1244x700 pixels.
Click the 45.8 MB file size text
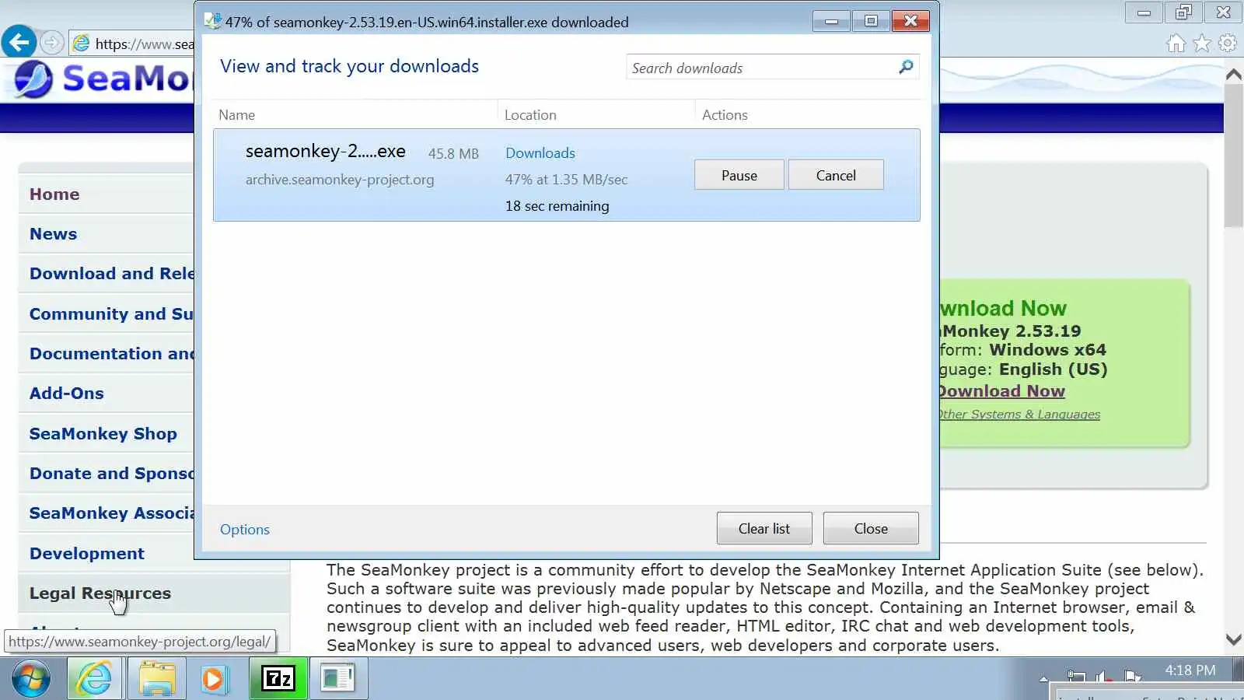(453, 153)
